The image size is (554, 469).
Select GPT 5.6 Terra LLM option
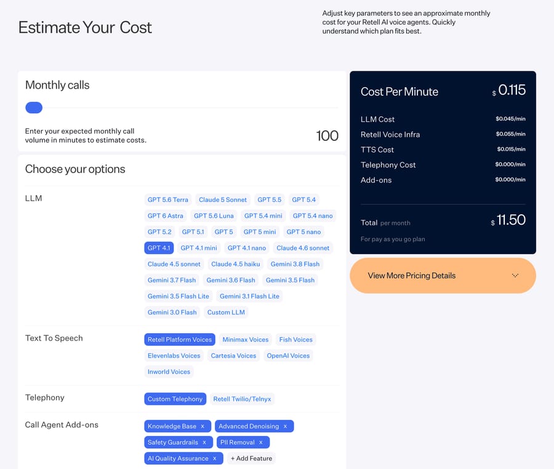point(168,200)
